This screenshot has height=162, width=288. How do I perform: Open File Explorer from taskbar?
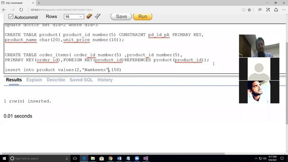93,158
